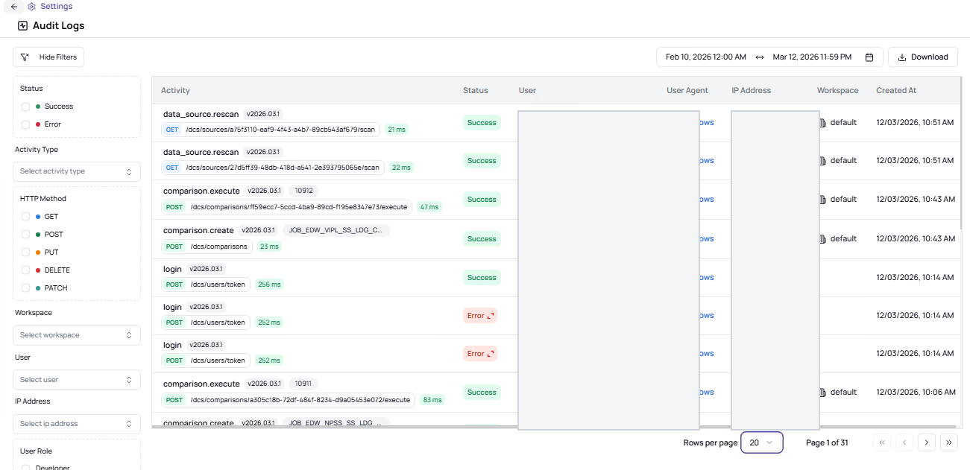Open the Rows per page dropdown
The height and width of the screenshot is (470, 970).
[761, 442]
